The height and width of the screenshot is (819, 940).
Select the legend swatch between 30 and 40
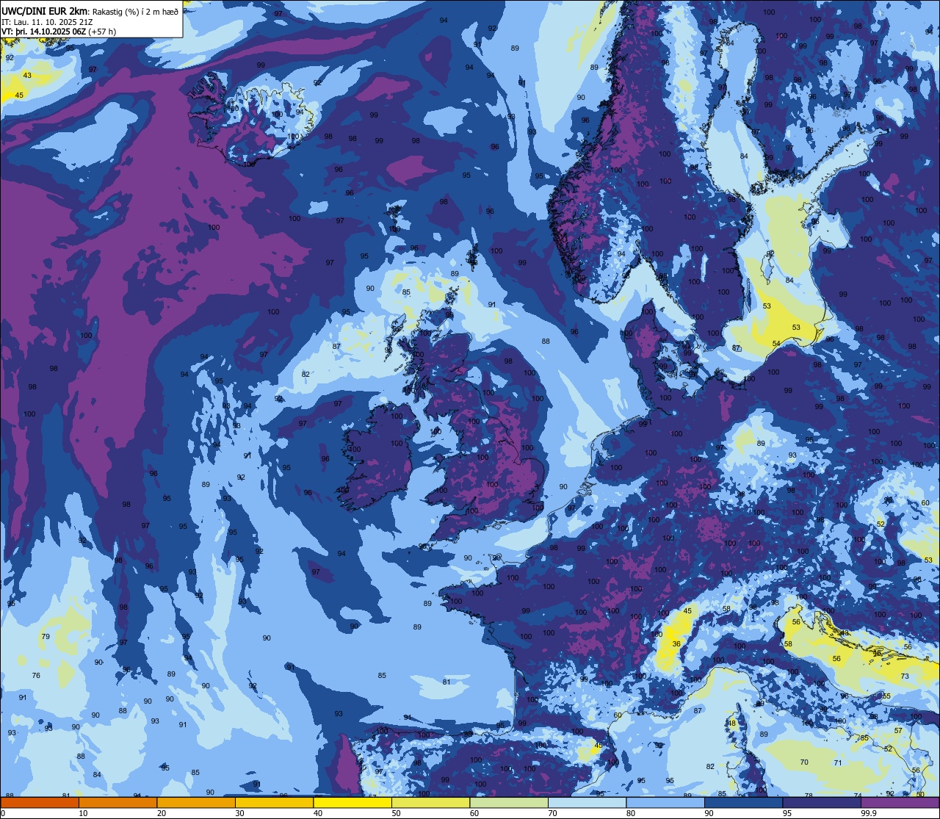click(x=274, y=802)
